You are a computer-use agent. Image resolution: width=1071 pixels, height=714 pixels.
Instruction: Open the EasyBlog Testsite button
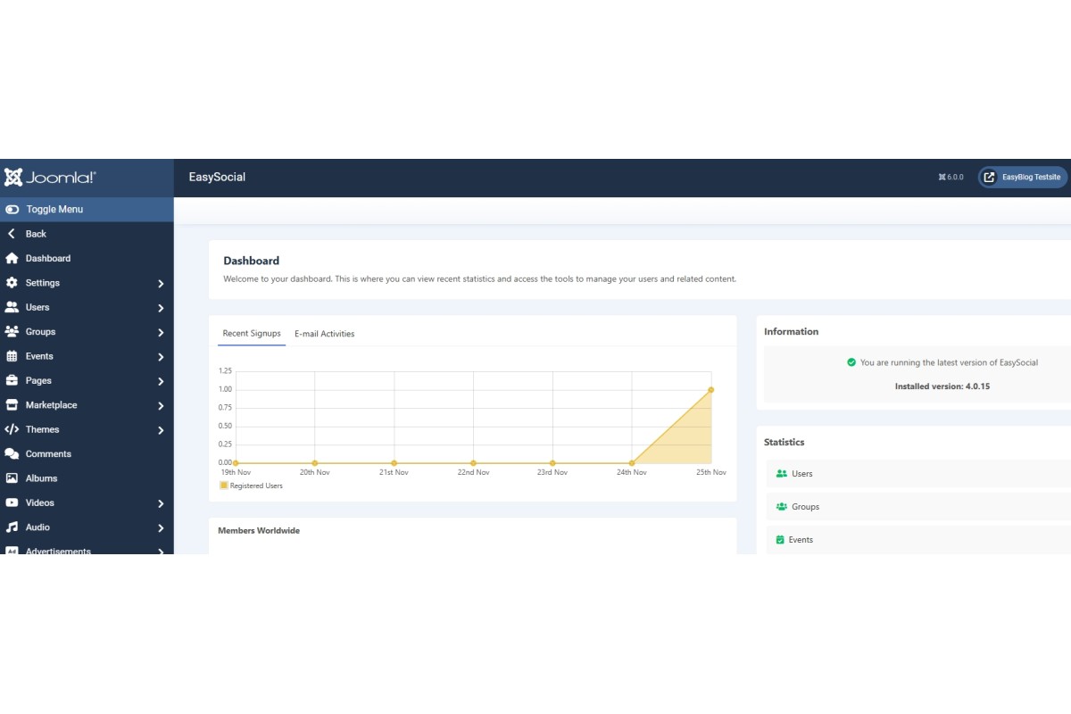tap(1023, 177)
